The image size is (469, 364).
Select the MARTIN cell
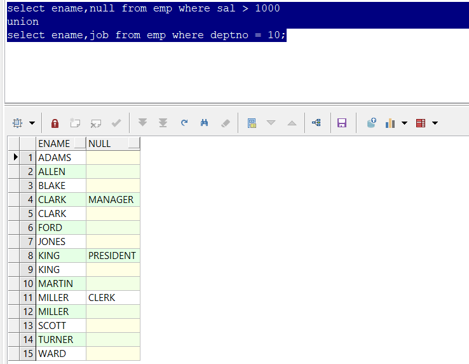coord(61,284)
